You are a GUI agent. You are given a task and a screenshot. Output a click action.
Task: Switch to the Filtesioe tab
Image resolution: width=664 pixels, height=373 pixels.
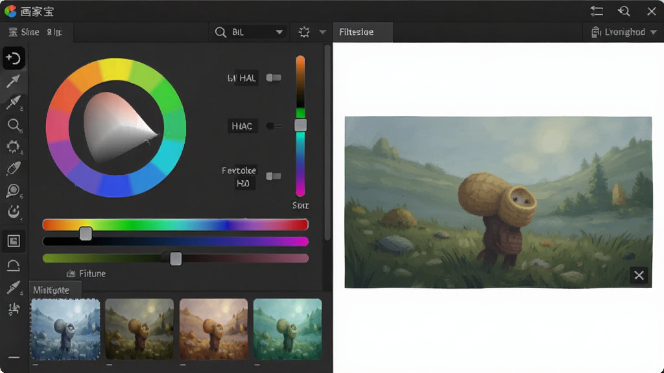click(x=363, y=32)
